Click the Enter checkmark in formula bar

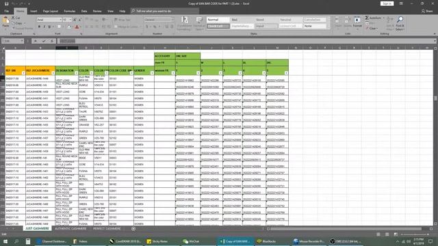pos(44,41)
